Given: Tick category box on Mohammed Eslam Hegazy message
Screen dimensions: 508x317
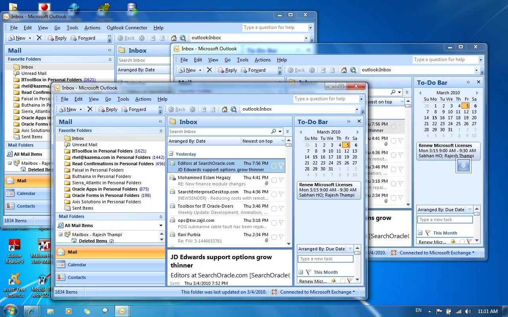Looking at the screenshot, I should click(x=274, y=180).
